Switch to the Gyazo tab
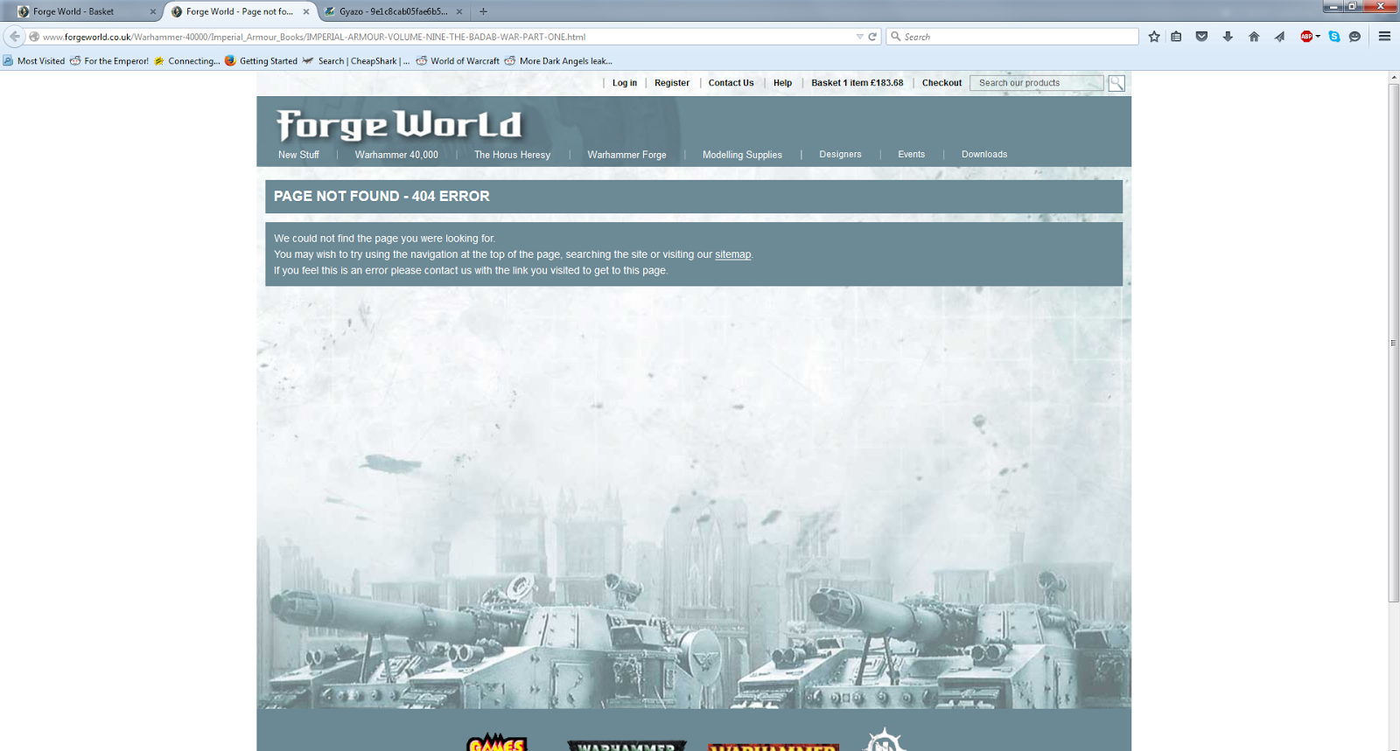The width and height of the screenshot is (1400, 751). tap(394, 11)
